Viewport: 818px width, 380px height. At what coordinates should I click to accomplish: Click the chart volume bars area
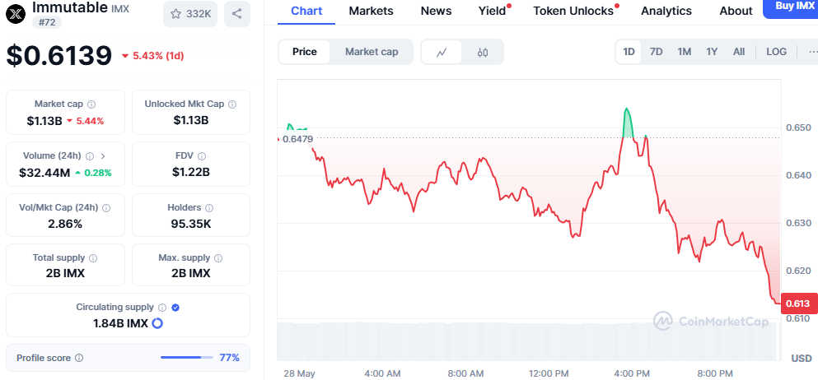[528, 341]
